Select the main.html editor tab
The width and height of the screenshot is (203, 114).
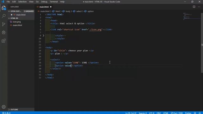44,7
